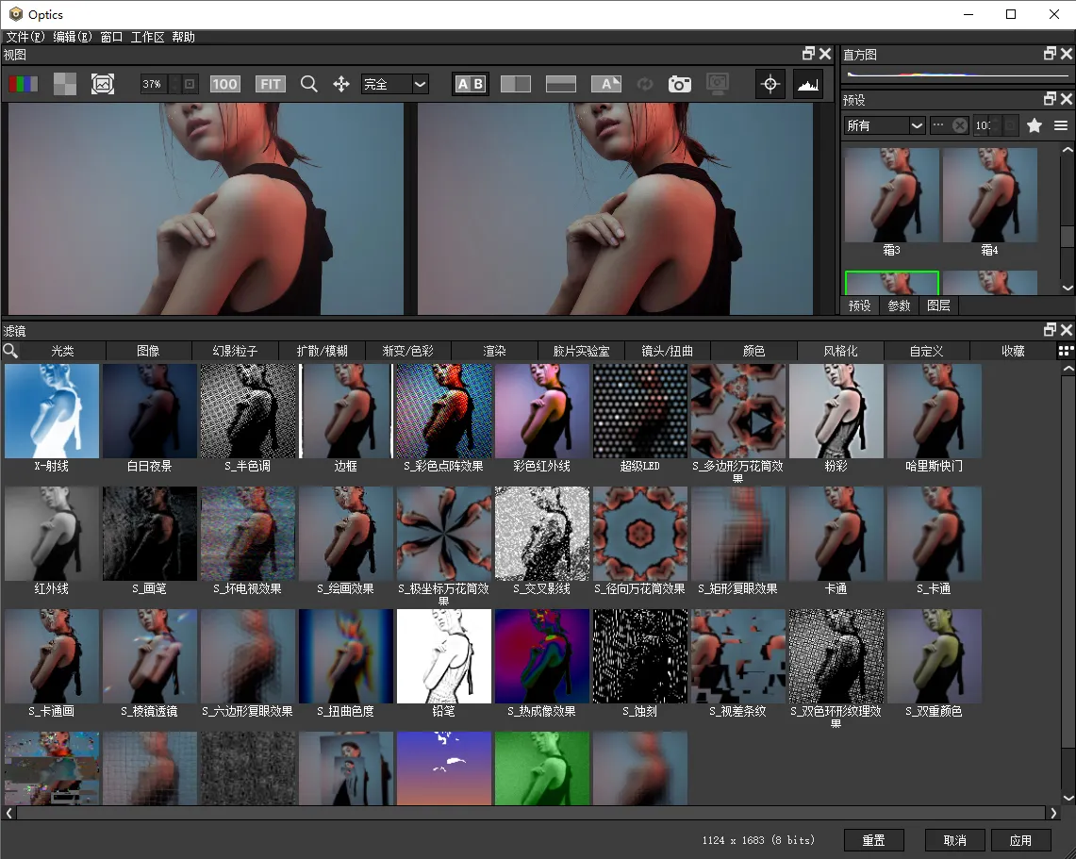Switch to the 参数 tab
Image resolution: width=1076 pixels, height=859 pixels.
(x=900, y=306)
